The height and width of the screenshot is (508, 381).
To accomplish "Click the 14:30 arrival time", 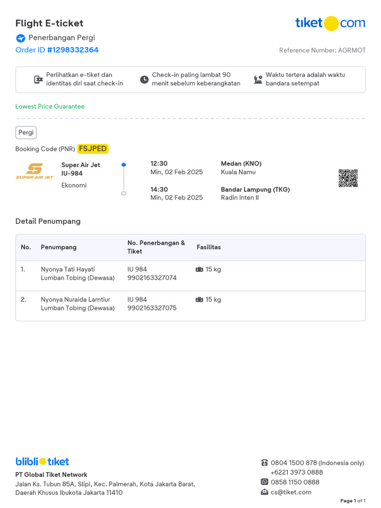I will (x=159, y=190).
